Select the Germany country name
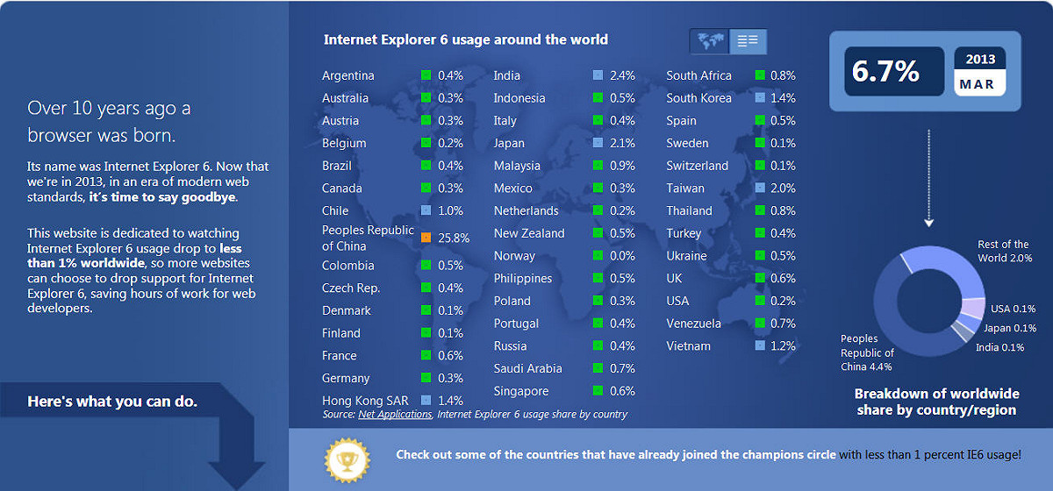Viewport: 1053px width, 491px height. 346,378
